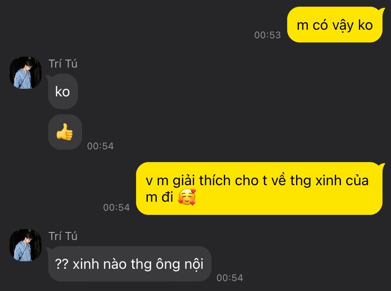Open Trí Tú's avatar beside the 'ko' message
Viewport: 391px width, 291px height.
point(25,73)
